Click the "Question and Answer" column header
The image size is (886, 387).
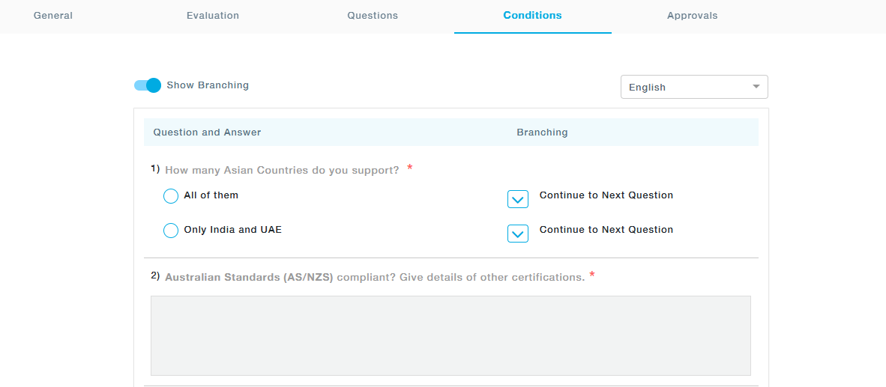(207, 132)
